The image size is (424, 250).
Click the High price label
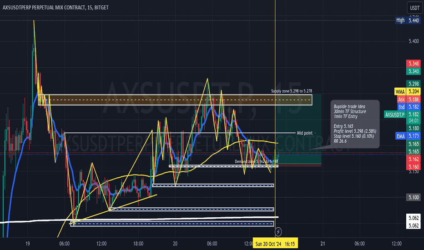(400, 20)
